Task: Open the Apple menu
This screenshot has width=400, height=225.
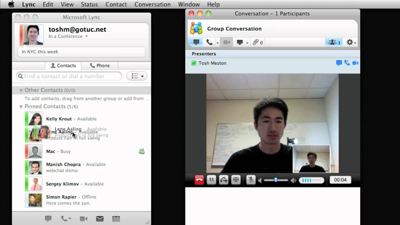Action: point(11,4)
